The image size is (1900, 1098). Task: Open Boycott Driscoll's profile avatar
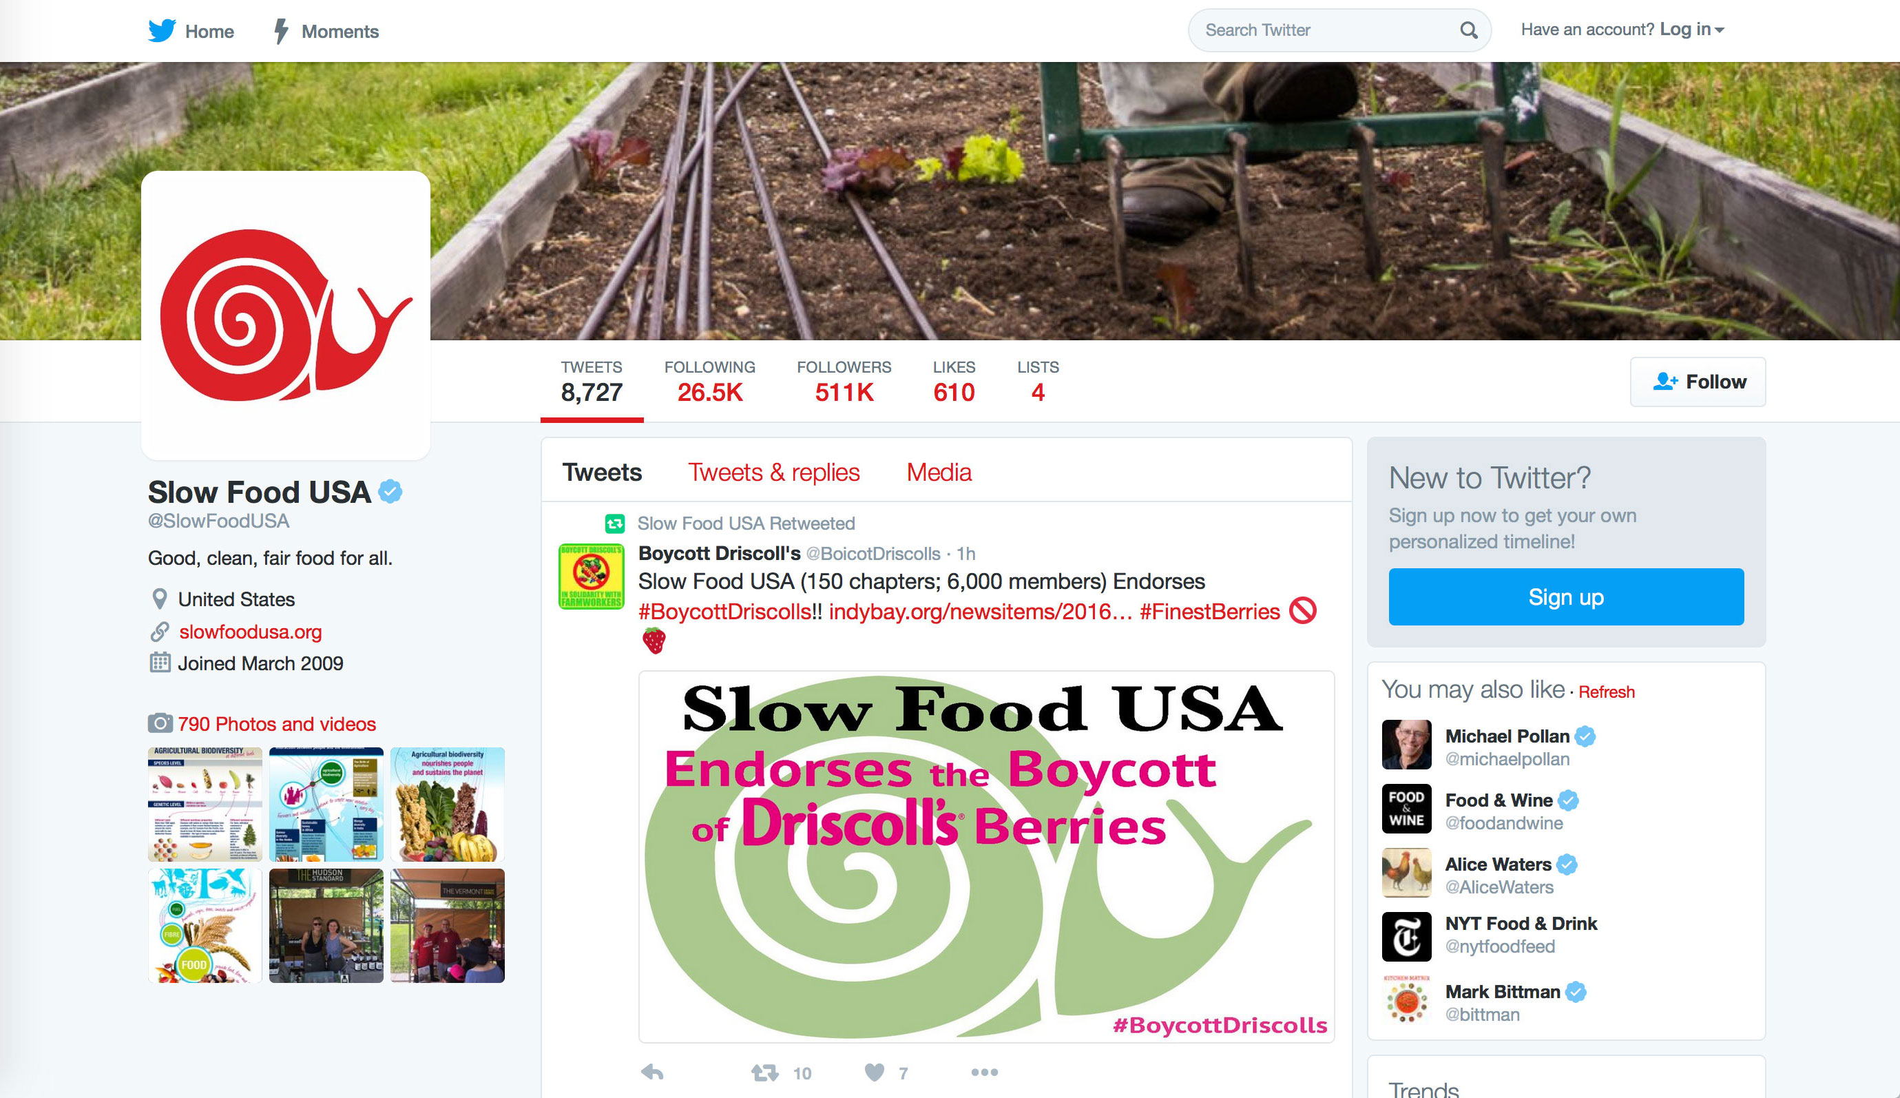coord(591,576)
